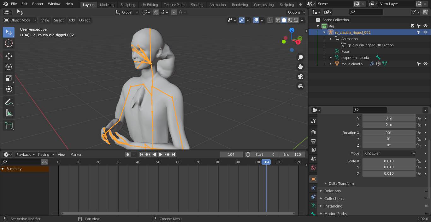Image resolution: width=431 pixels, height=222 pixels.
Task: Activate the Rotate tool
Action: (9, 67)
